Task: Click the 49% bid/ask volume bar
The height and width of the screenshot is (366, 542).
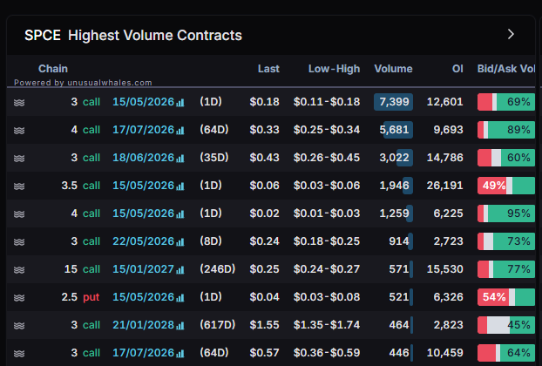Action: click(x=506, y=186)
